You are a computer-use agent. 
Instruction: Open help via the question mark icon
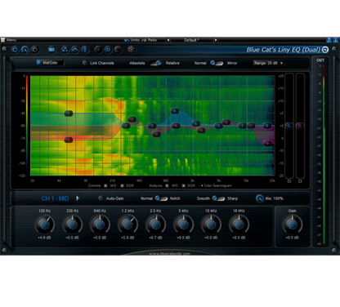(x=329, y=40)
